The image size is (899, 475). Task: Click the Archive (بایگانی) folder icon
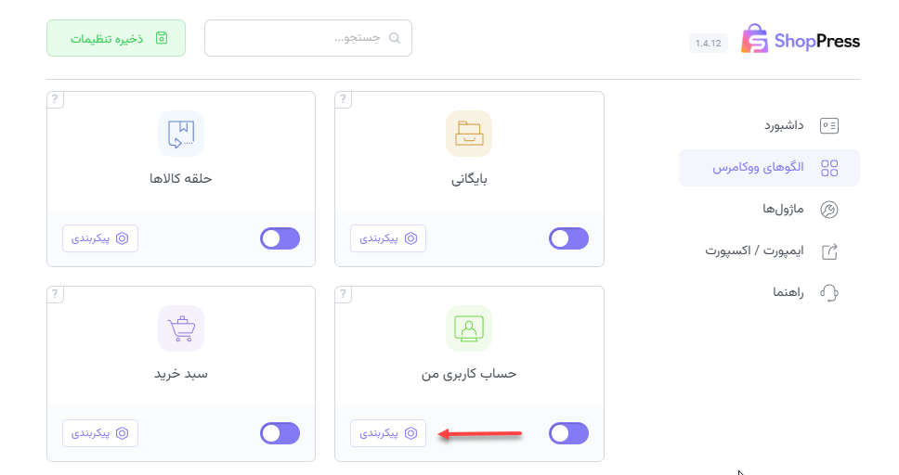(x=469, y=135)
